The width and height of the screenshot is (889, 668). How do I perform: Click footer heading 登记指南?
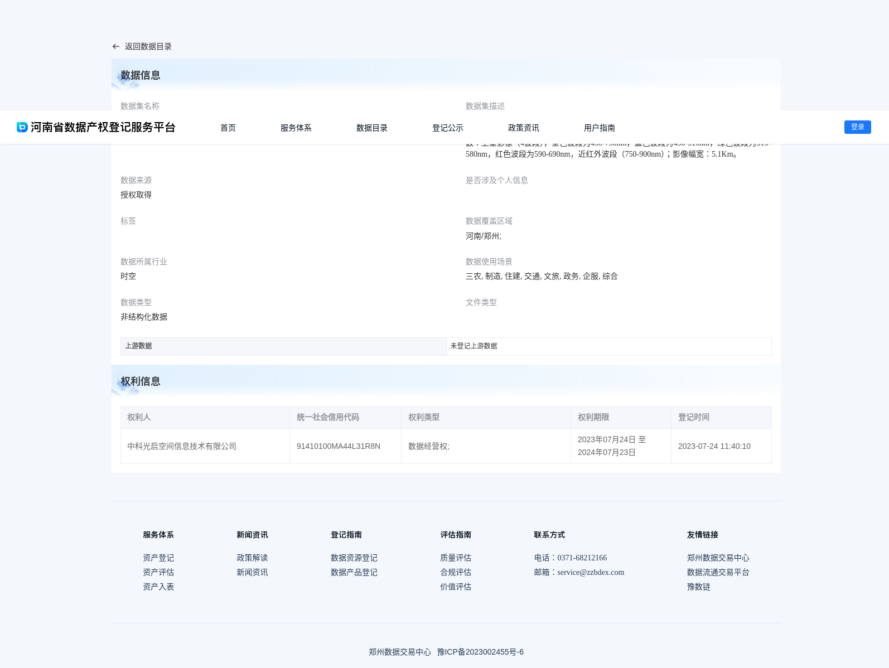coord(346,535)
